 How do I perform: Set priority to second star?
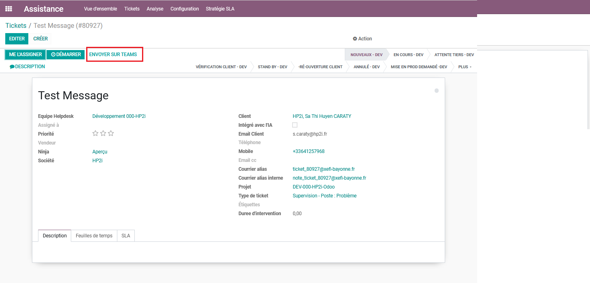(x=103, y=133)
